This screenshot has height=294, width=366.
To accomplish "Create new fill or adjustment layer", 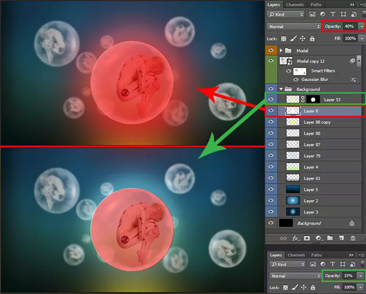I will (x=318, y=238).
